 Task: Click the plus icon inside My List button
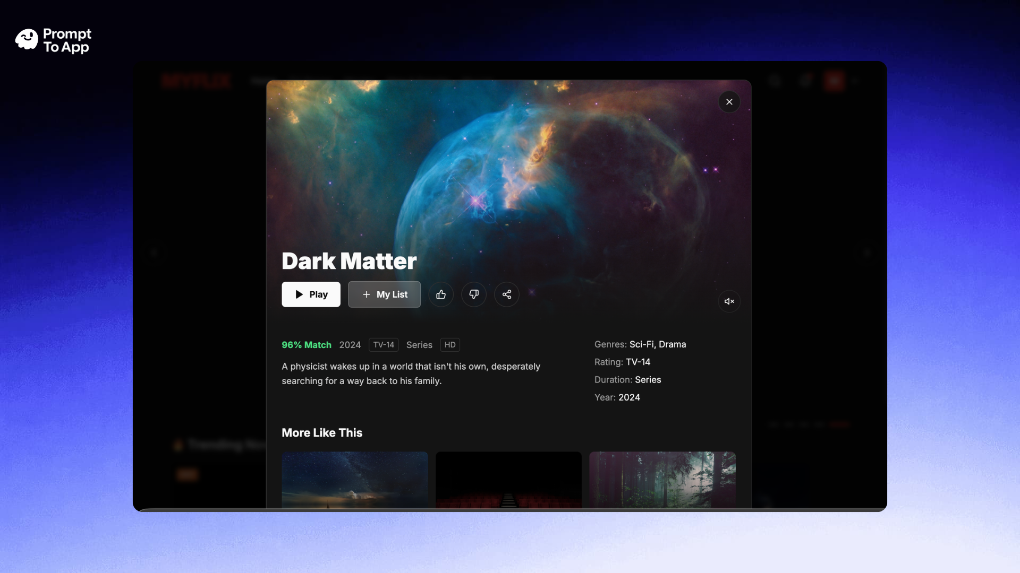(x=368, y=294)
